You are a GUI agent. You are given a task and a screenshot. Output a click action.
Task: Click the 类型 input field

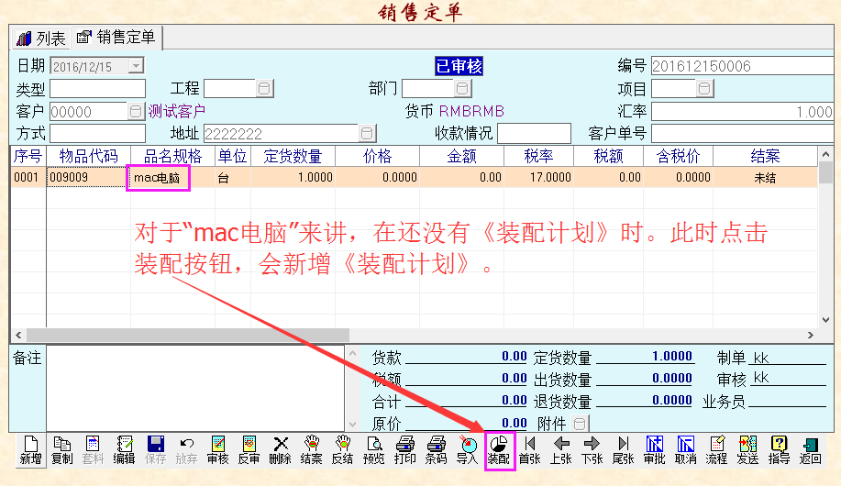click(x=97, y=89)
